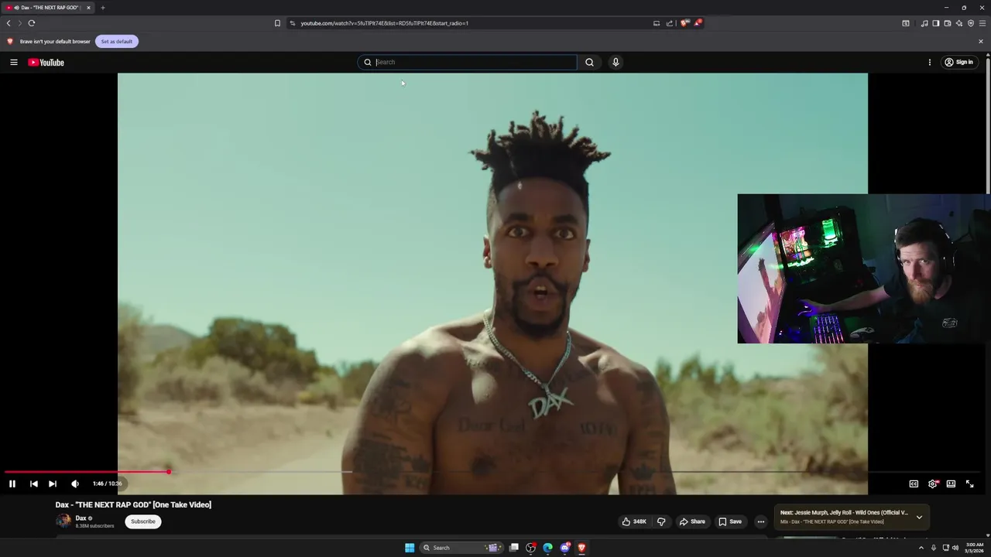Open Brave Wallet icon
The width and height of the screenshot is (991, 557).
pyautogui.click(x=947, y=23)
